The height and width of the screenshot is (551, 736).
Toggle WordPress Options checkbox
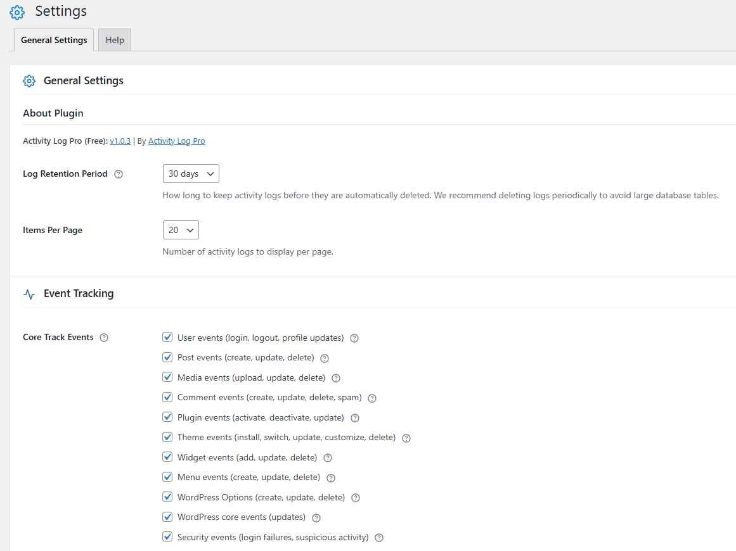click(x=167, y=497)
